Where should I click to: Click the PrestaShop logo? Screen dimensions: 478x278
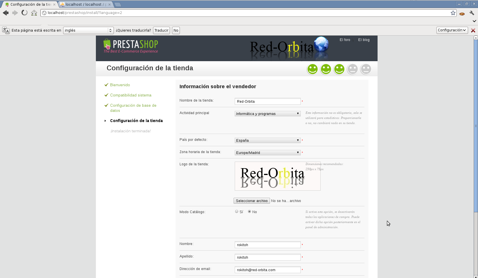[131, 46]
